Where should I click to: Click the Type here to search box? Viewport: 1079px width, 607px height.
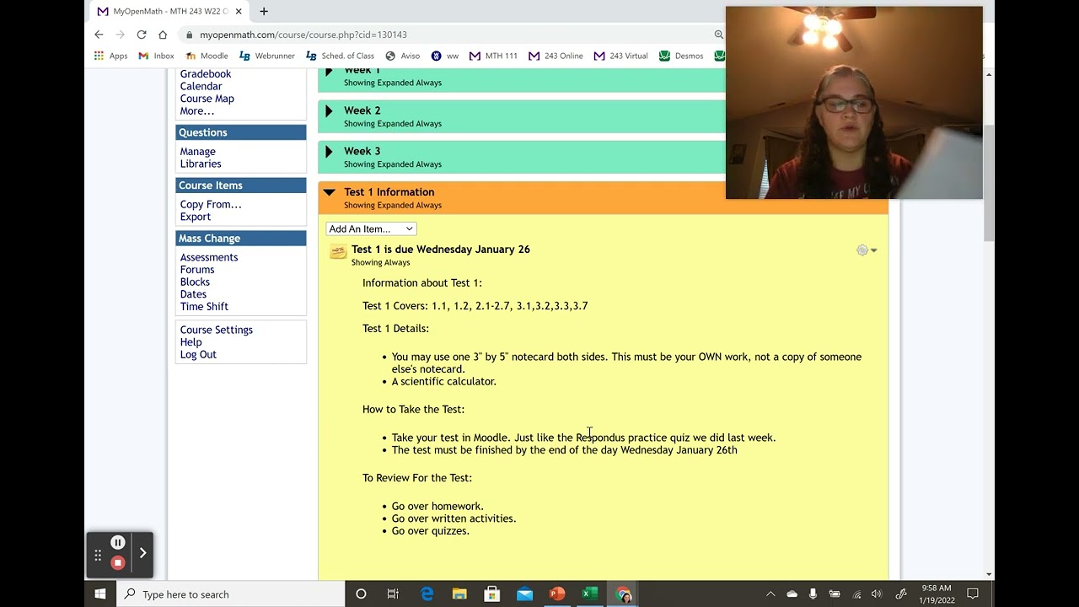230,594
